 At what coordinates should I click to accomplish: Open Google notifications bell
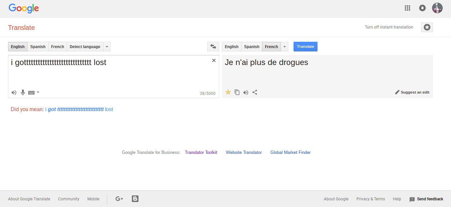point(422,8)
